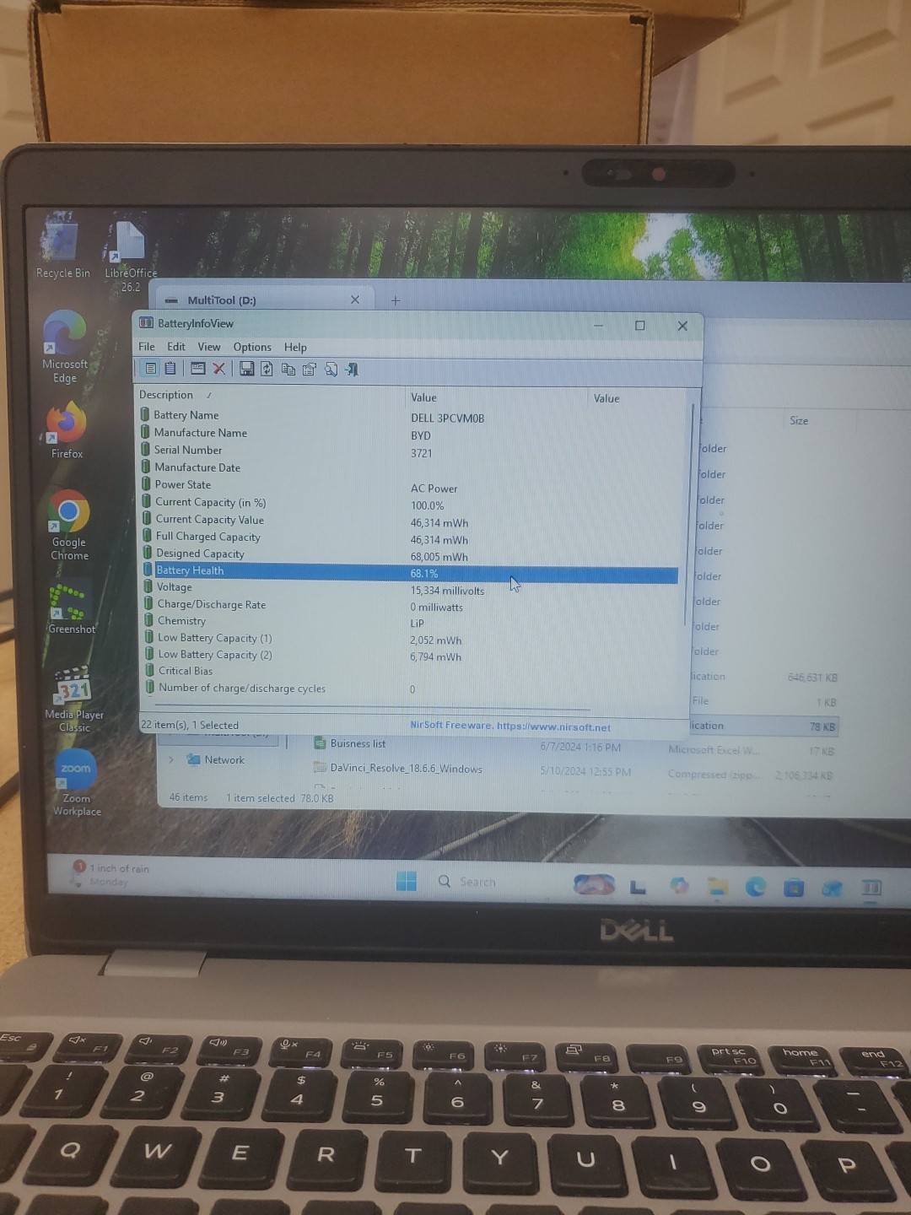Open Microsoft Edge from the taskbar
911x1215 pixels.
click(x=756, y=887)
